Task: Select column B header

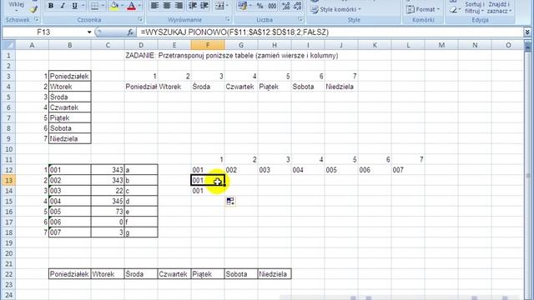Action: pyautogui.click(x=70, y=45)
